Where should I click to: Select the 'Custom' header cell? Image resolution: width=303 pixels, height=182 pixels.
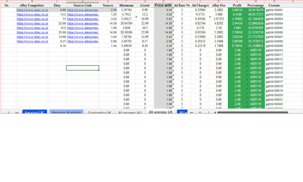click(x=274, y=5)
